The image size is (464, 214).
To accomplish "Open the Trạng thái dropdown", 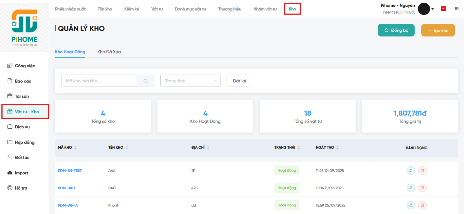I will click(x=190, y=81).
